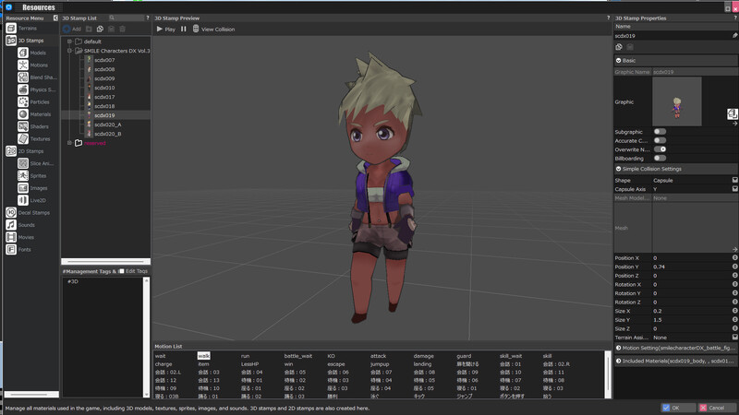Image resolution: width=739 pixels, height=415 pixels.
Task: Toggle the Overwrite N... switch
Action: 660,149
